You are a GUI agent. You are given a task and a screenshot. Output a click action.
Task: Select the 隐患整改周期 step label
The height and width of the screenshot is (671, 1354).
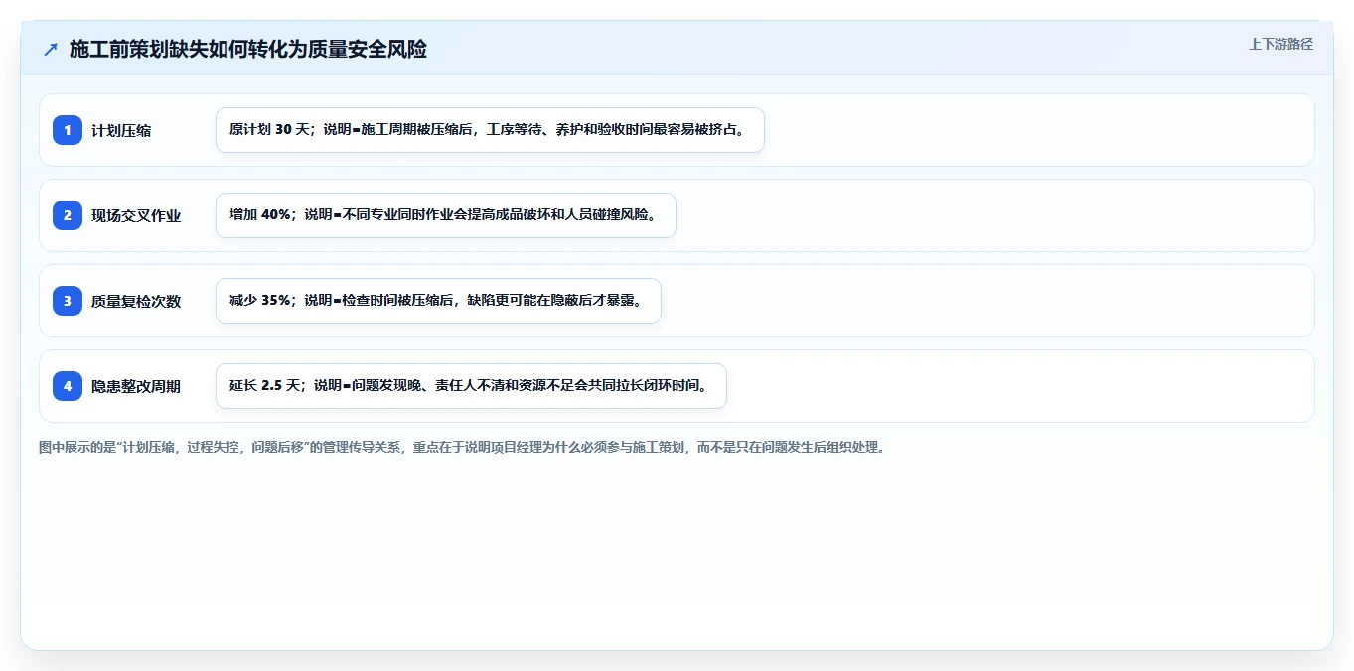click(136, 386)
